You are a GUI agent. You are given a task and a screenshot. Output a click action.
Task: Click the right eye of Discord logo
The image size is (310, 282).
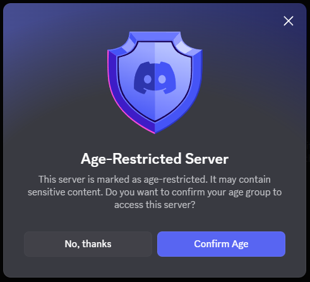[x=162, y=80]
